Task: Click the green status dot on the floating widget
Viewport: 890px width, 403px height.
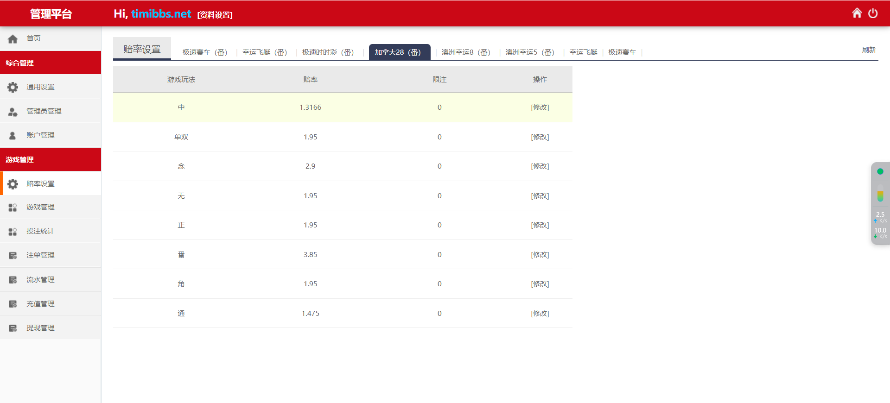Action: (880, 171)
